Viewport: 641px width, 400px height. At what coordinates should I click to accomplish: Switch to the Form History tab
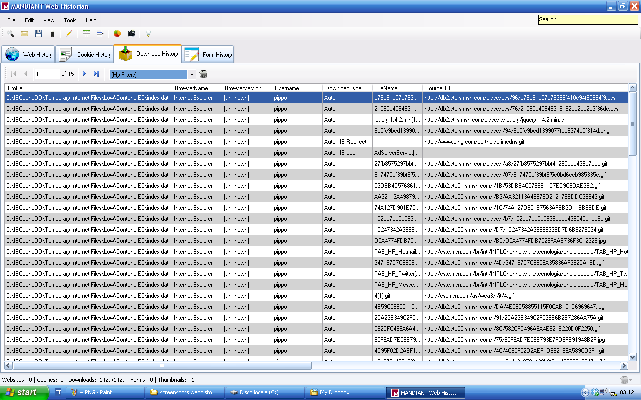[x=208, y=55]
